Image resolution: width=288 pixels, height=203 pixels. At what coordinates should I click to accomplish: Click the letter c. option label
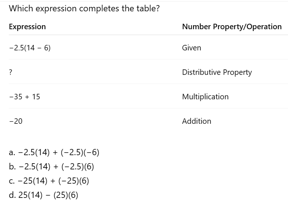tap(12, 181)
